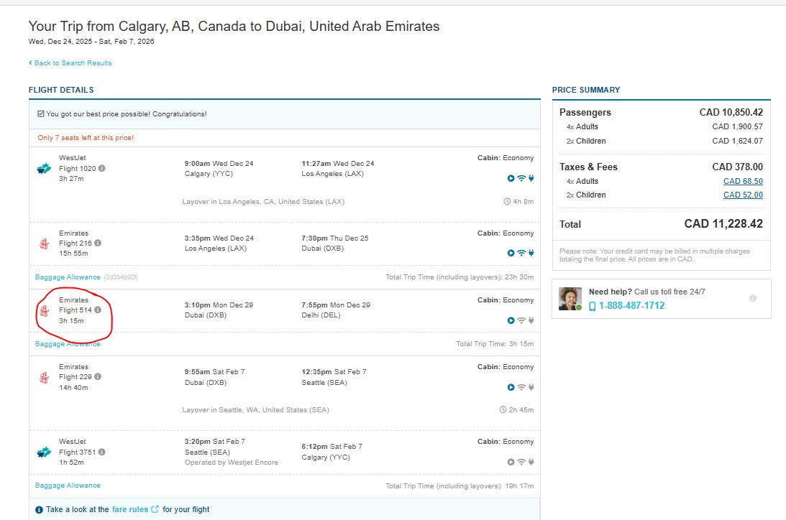
Task: Click Wi-Fi icon on Flight 229 row
Action: [521, 387]
